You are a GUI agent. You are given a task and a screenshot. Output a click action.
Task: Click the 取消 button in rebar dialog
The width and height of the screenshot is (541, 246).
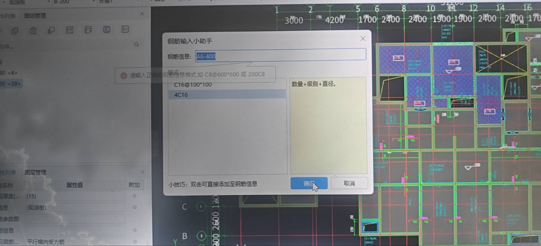(349, 183)
